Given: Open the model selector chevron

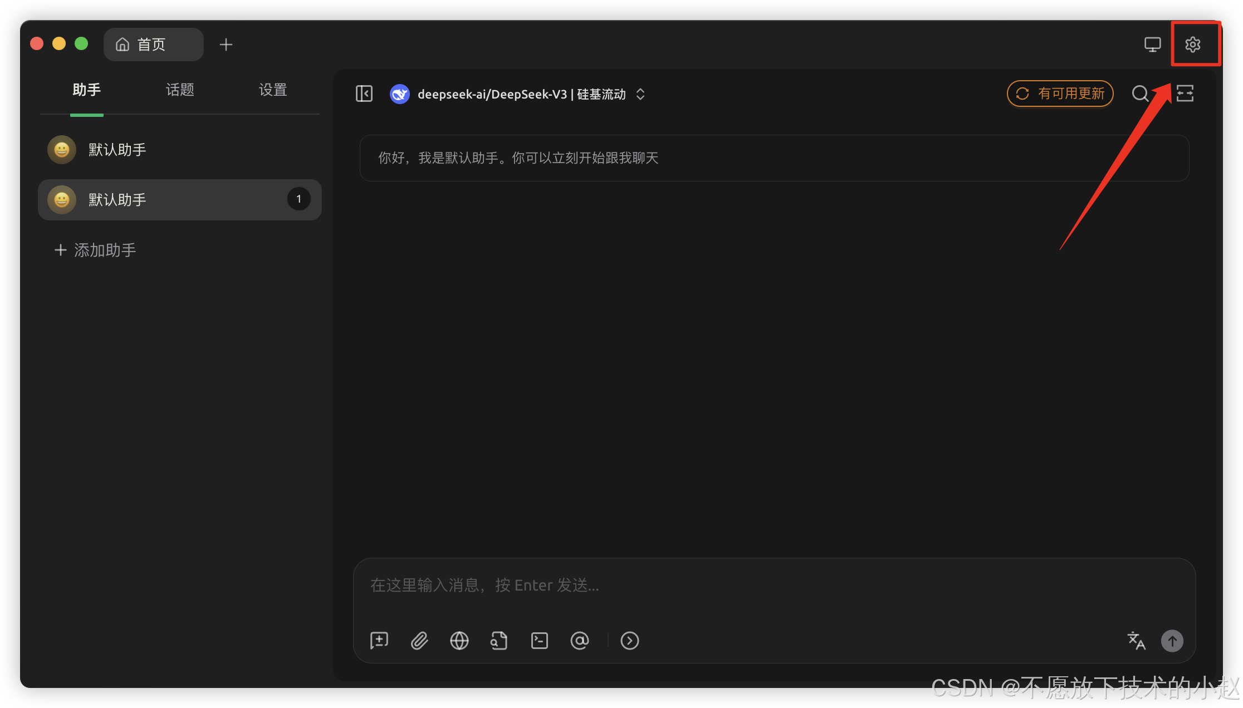Looking at the screenshot, I should click(640, 94).
